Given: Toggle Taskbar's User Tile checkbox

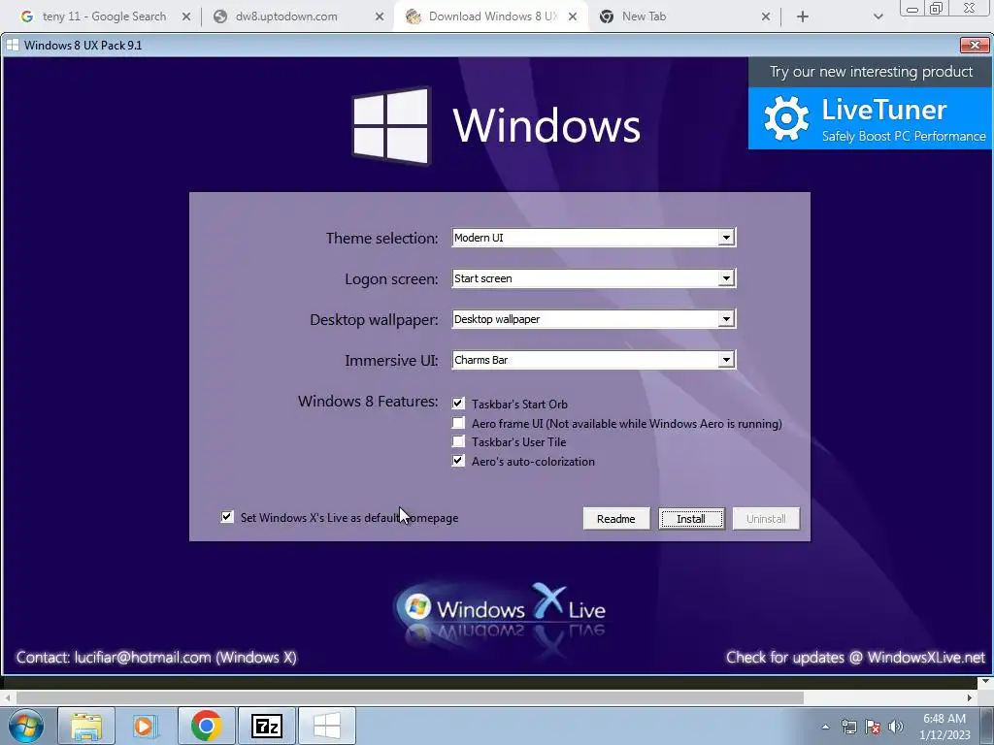Looking at the screenshot, I should [x=458, y=441].
